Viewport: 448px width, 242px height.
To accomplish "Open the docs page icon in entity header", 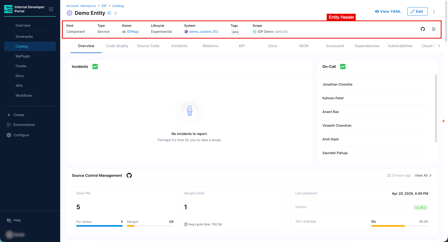I will point(433,29).
